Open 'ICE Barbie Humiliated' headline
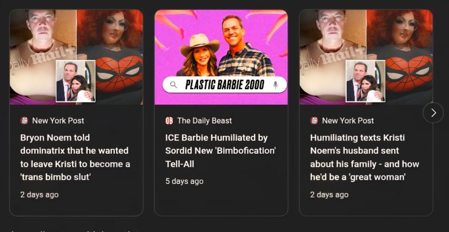Viewport: 449px width, 232px height. click(220, 151)
